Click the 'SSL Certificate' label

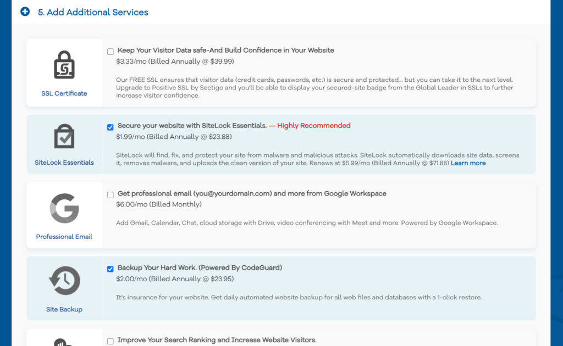64,93
